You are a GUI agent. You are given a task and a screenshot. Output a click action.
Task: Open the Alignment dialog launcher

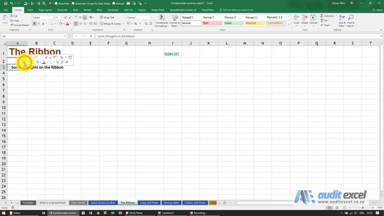tap(124, 30)
